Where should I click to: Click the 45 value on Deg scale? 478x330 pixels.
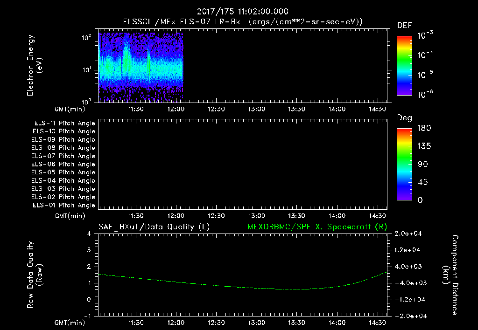423,182
